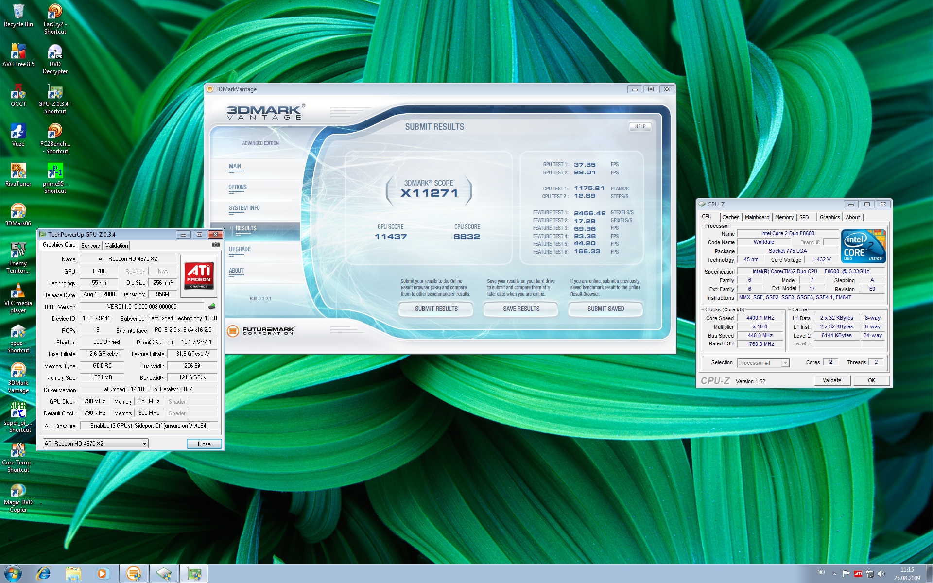The image size is (933, 583).
Task: Click the volume icon in system tray
Action: tap(881, 574)
